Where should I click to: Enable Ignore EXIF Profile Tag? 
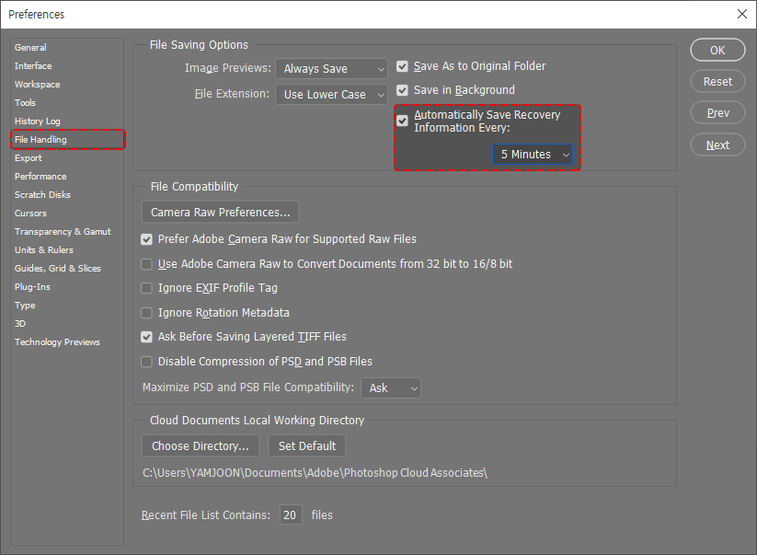[146, 288]
